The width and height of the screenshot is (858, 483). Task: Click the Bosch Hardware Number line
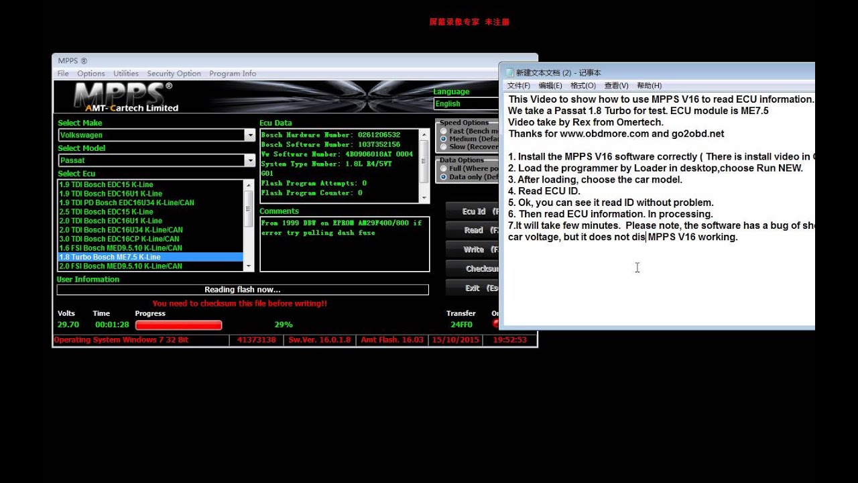pos(330,135)
